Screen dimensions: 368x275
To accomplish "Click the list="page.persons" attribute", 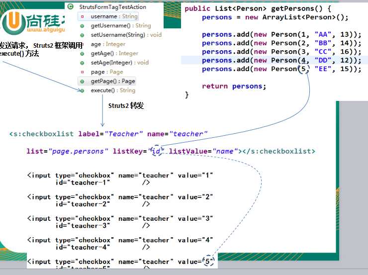I will click(67, 151).
